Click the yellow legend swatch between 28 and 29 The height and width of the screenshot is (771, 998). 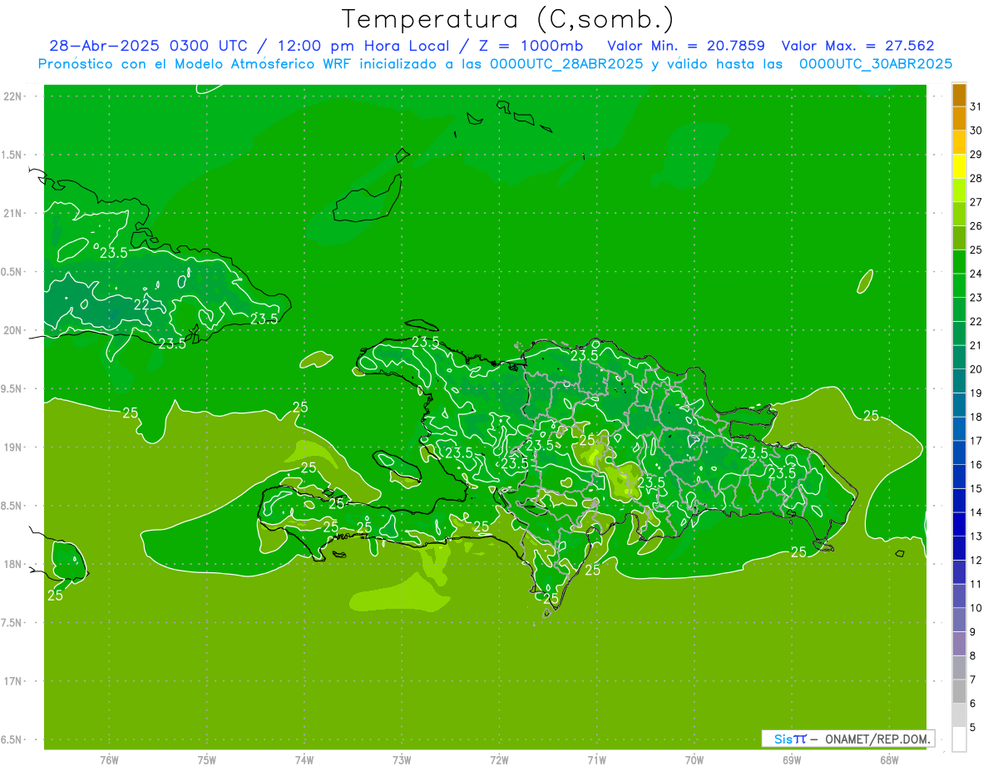[959, 166]
